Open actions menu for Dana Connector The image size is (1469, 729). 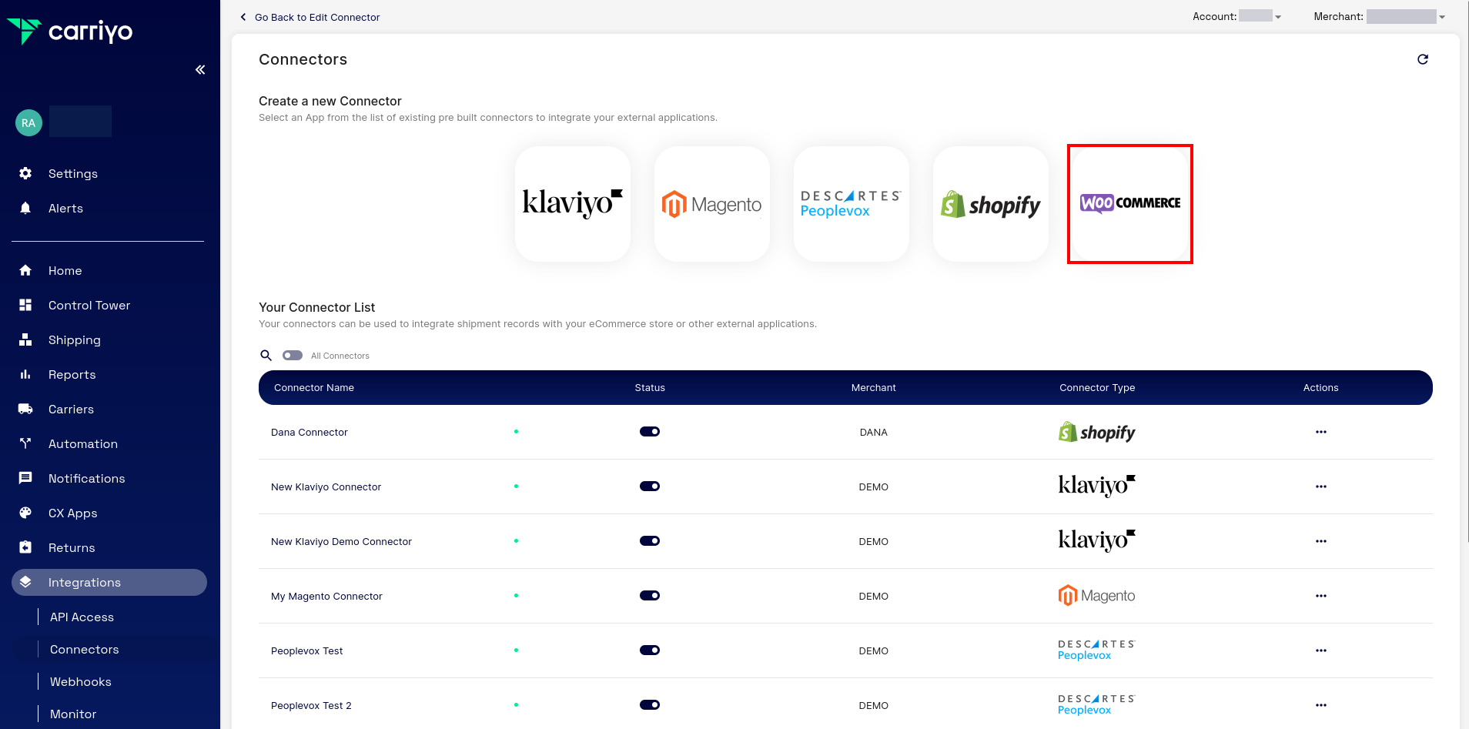(x=1321, y=432)
